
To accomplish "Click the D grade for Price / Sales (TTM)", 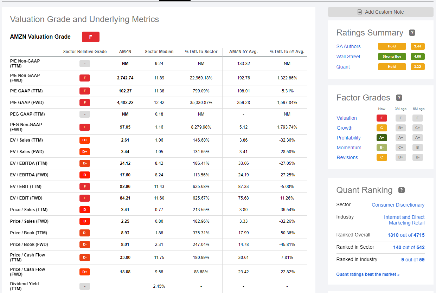I will pyautogui.click(x=85, y=210).
